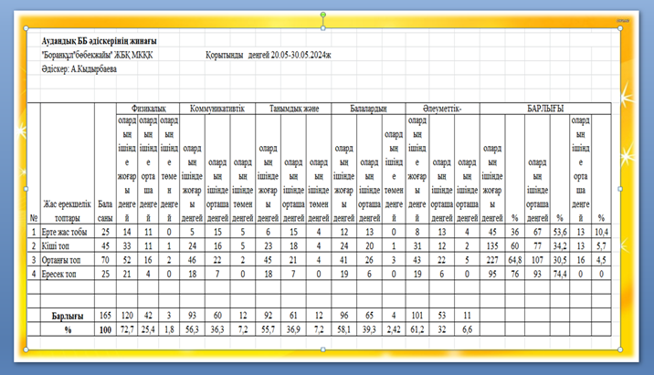Screen dimensions: 654x375
Task: Click the value '227' in Ортаңғы топ row
Action: point(492,260)
